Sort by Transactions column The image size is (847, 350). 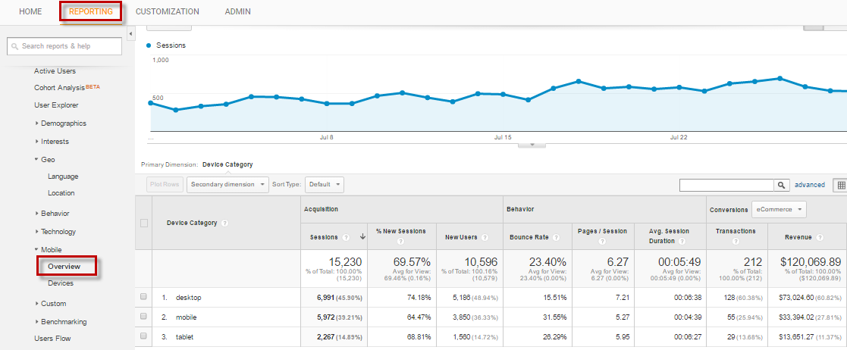(x=736, y=231)
